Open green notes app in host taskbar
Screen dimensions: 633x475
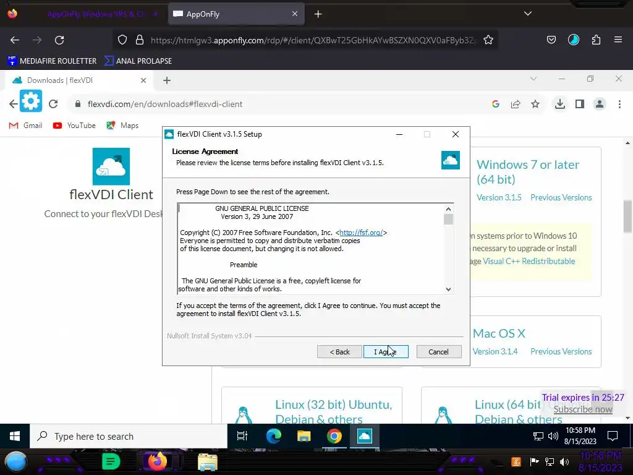tap(111, 461)
